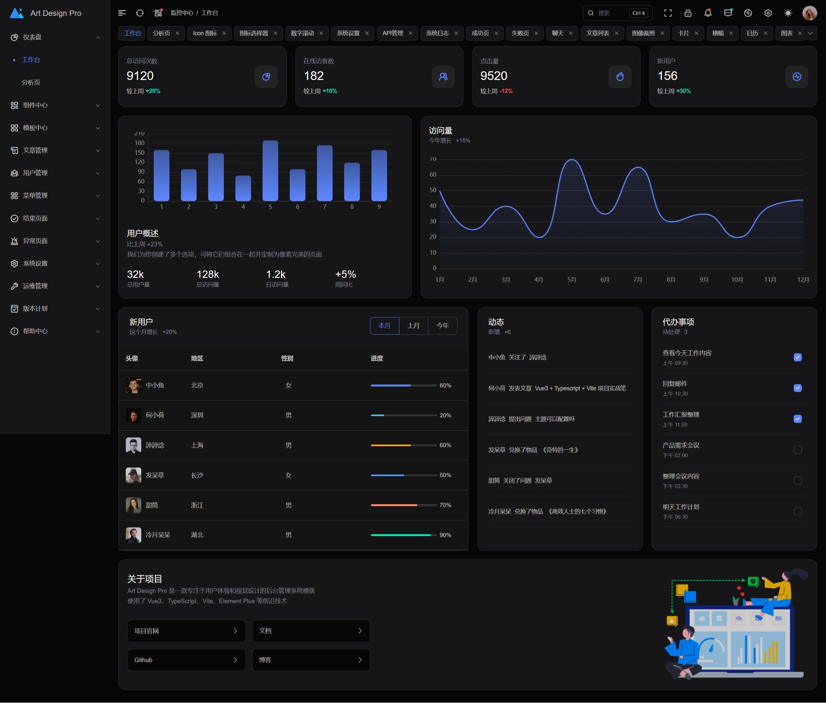The image size is (826, 703).
Task: Select 分析页 in the sidebar
Action: (31, 82)
